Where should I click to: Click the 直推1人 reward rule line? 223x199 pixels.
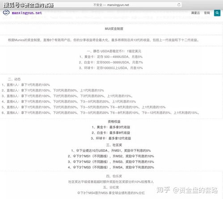pos(26,85)
